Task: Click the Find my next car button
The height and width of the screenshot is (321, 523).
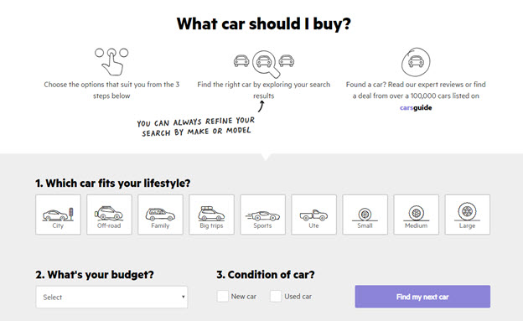Action: point(422,297)
